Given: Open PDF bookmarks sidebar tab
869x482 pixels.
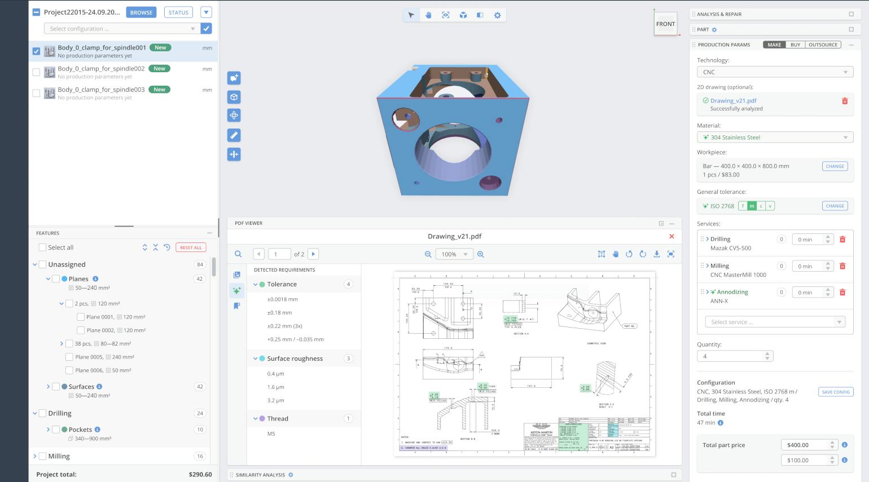Looking at the screenshot, I should [237, 306].
